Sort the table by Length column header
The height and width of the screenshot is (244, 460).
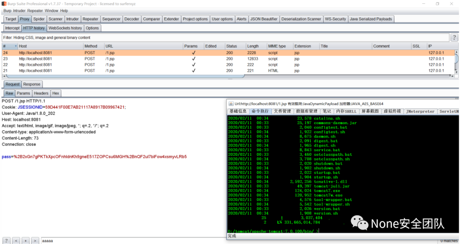click(256, 46)
